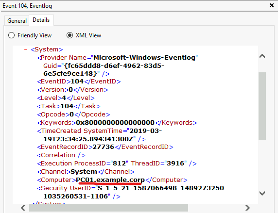278x213 pixels.
Task: Click the Microsoft-Windows-Eventlog provider name
Action: click(144, 58)
